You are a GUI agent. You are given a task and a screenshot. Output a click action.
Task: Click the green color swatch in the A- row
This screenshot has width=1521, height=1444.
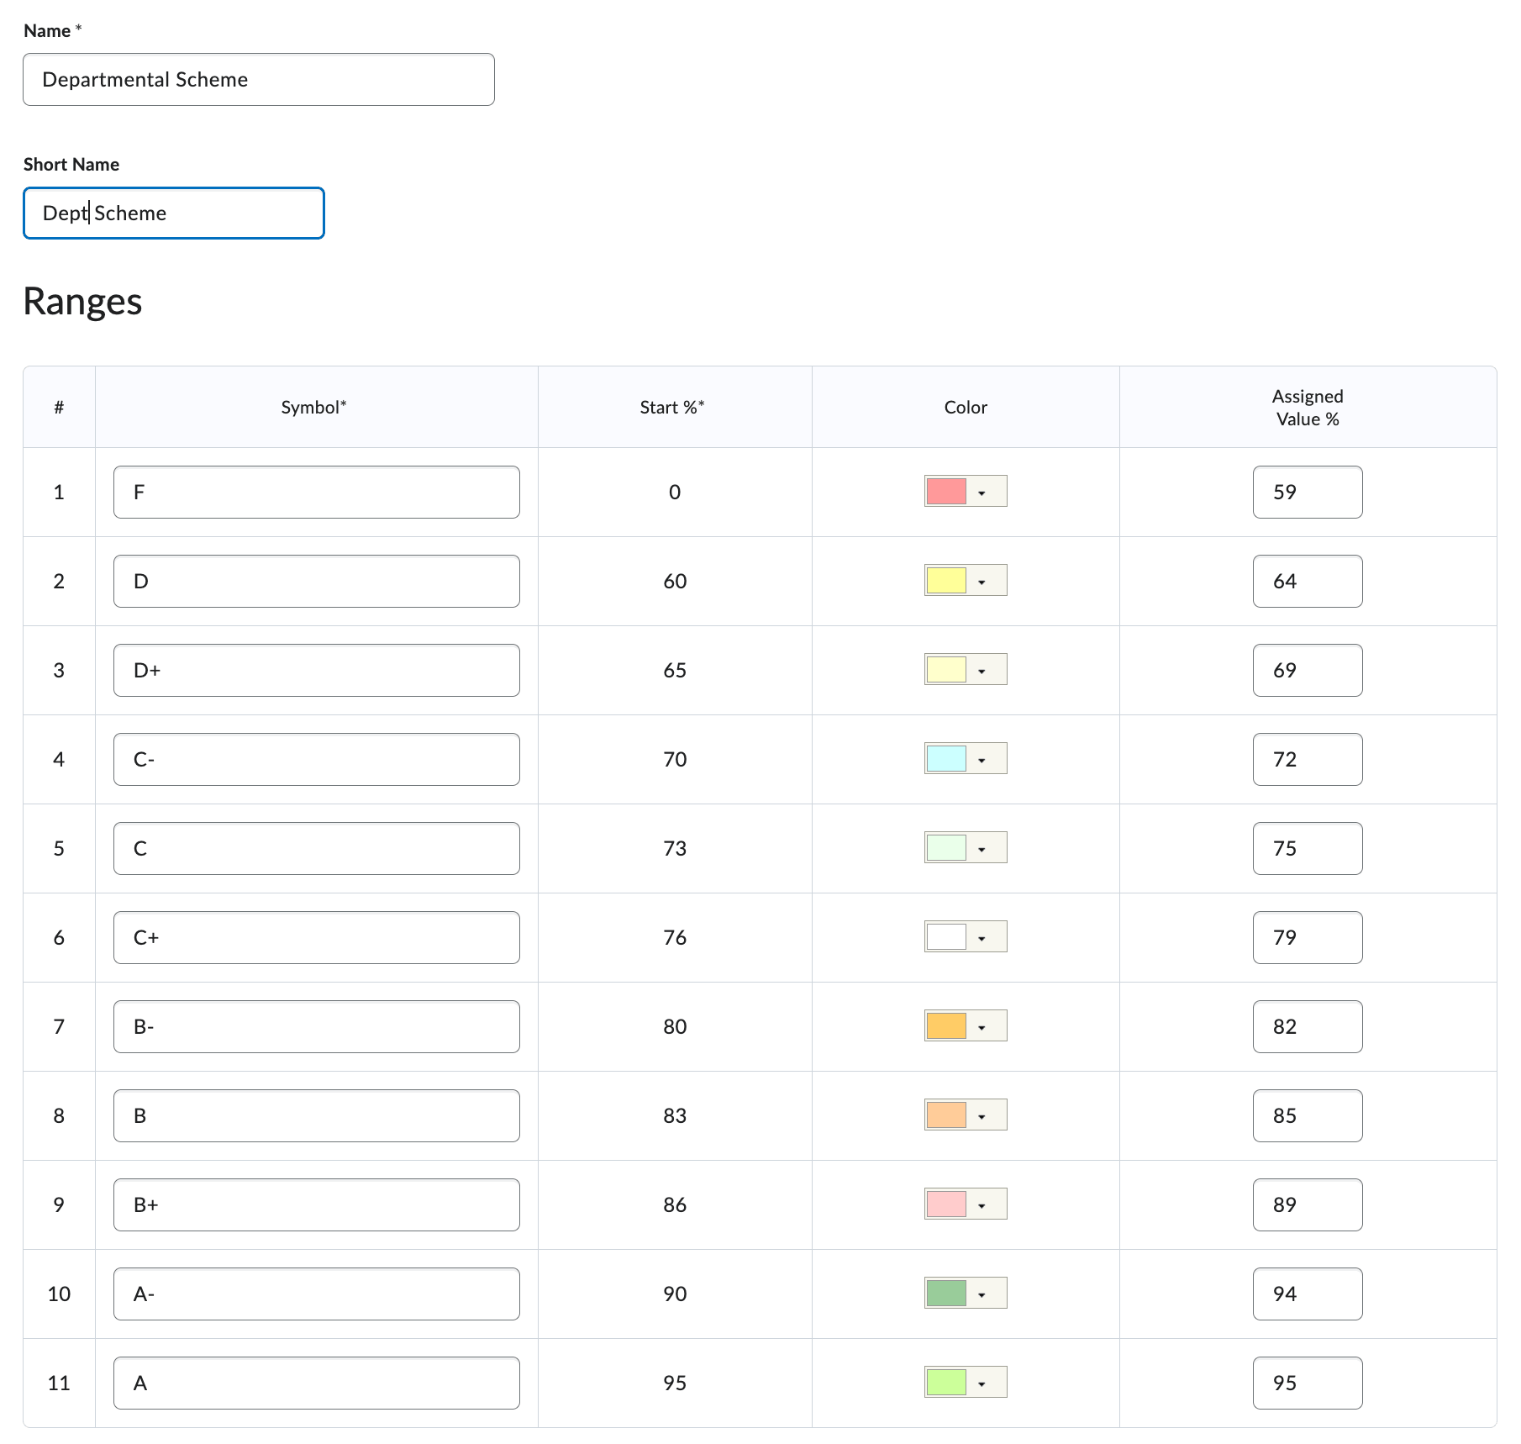coord(946,1294)
